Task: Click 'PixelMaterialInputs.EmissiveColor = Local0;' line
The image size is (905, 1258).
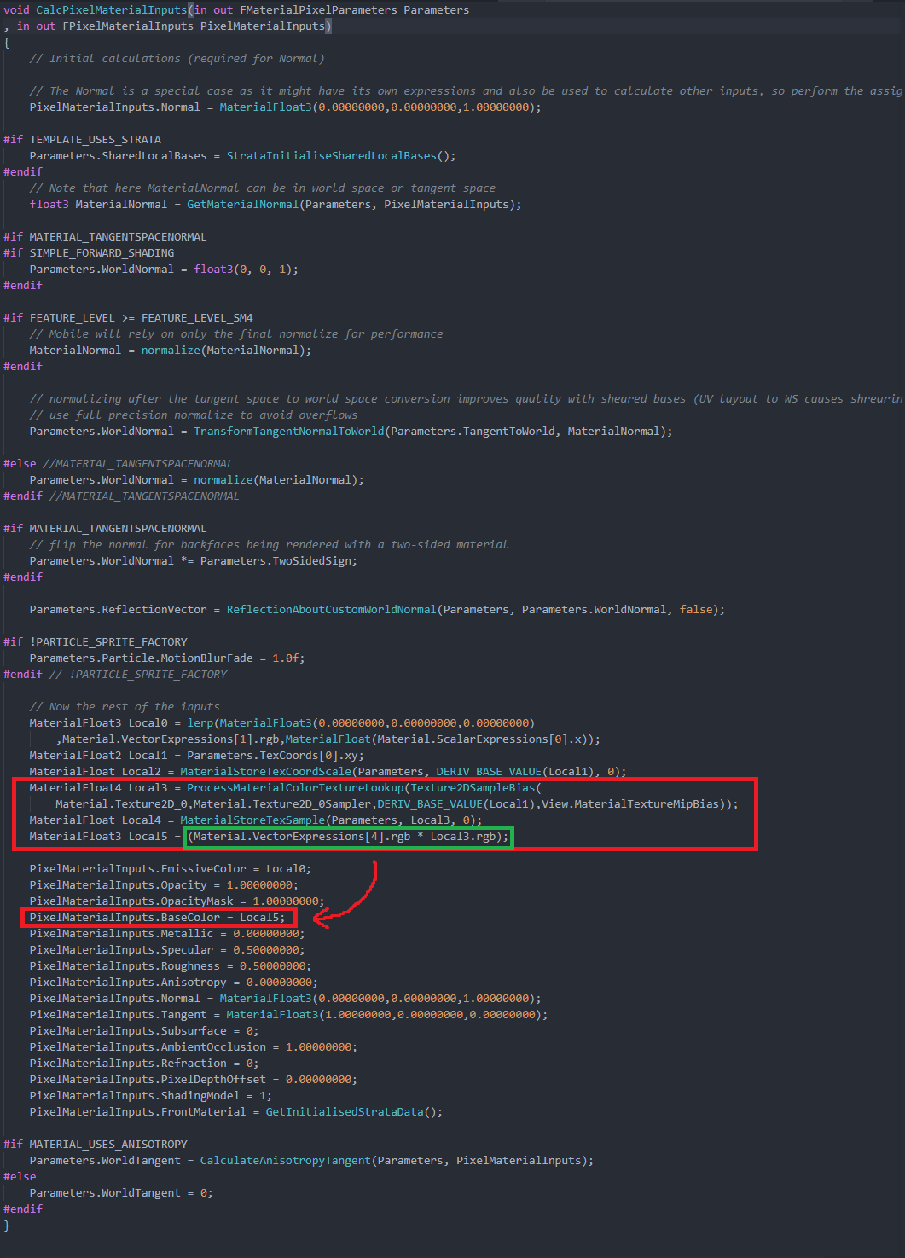Action: [171, 868]
